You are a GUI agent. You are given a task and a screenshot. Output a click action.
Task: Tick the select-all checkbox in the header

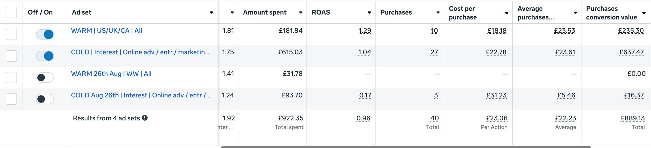point(11,12)
